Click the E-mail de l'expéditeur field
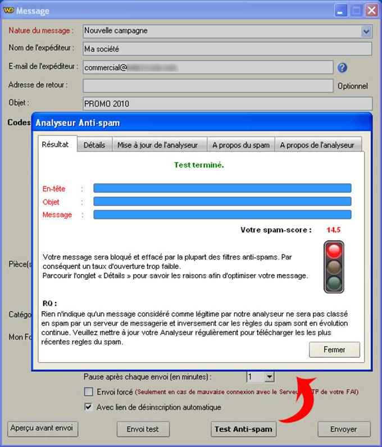This screenshot has height=447, width=382. pyautogui.click(x=208, y=67)
